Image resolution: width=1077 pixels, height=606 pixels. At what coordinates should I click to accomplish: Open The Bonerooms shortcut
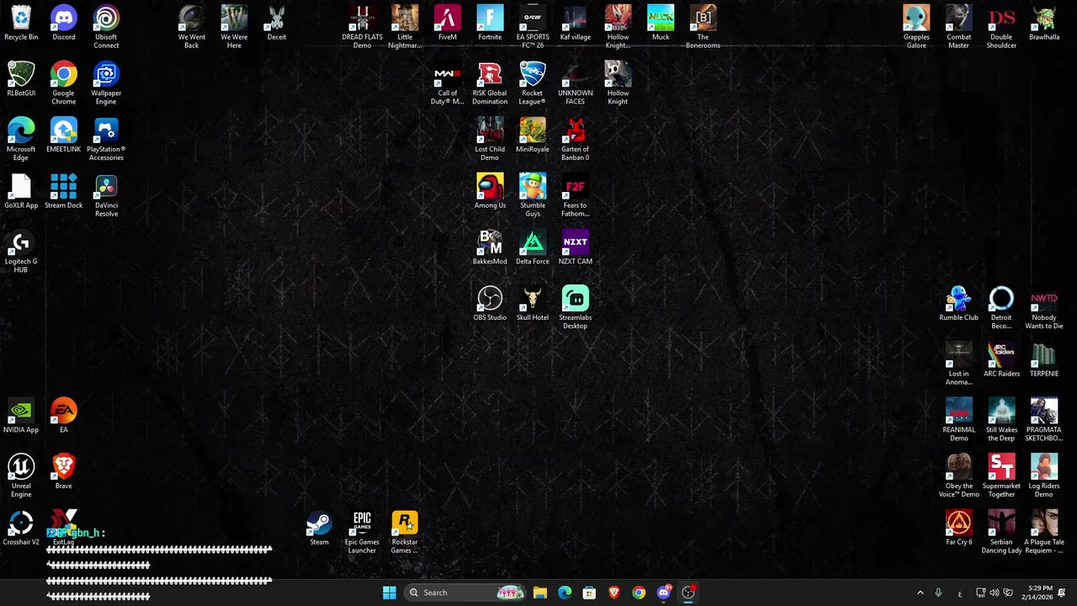point(703,27)
